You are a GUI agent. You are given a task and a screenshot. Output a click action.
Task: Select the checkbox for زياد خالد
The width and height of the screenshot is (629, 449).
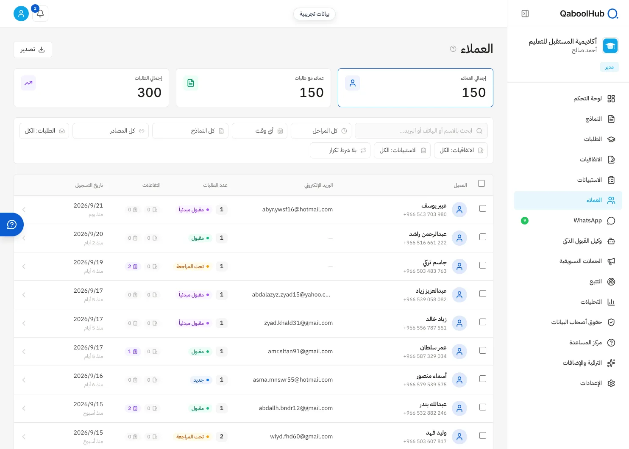(x=483, y=322)
